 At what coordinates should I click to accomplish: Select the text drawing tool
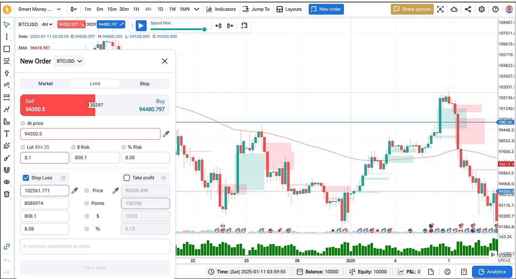[x=7, y=133]
